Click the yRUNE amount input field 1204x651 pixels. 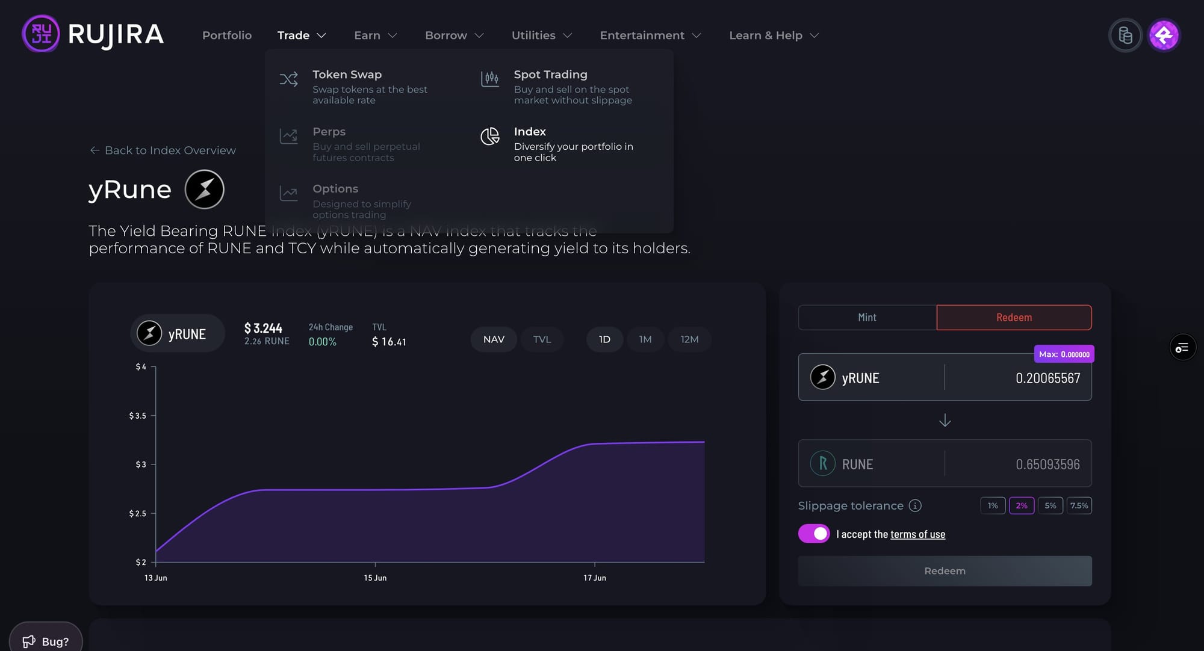click(x=1023, y=378)
